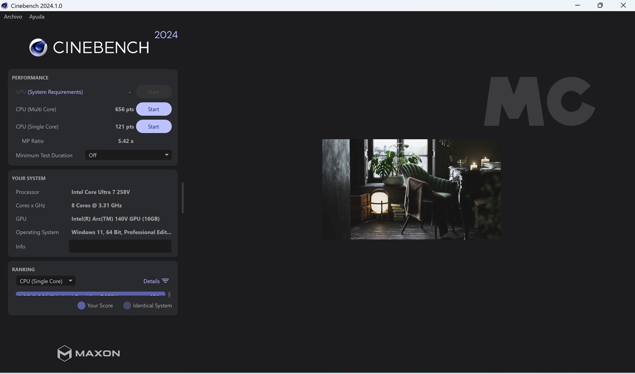Click the Identical System legend circle
635x374 pixels.
[127, 305]
